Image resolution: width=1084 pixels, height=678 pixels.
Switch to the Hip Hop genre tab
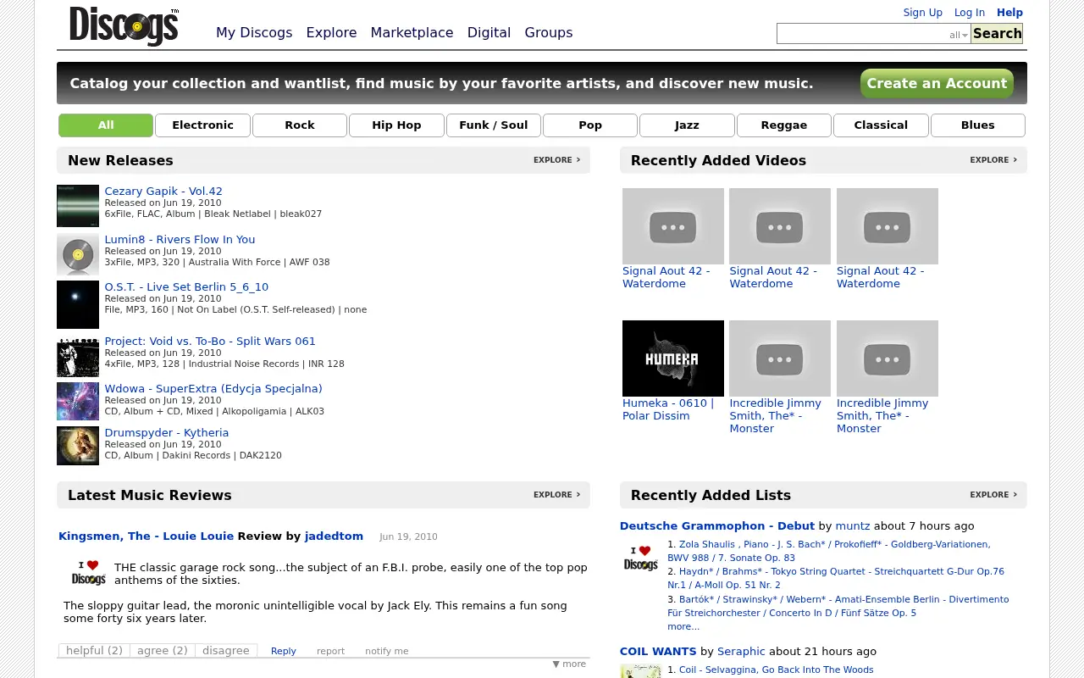click(396, 125)
